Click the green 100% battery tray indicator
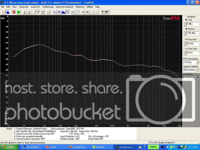Image resolution: width=200 pixels, height=150 pixels. (153, 147)
